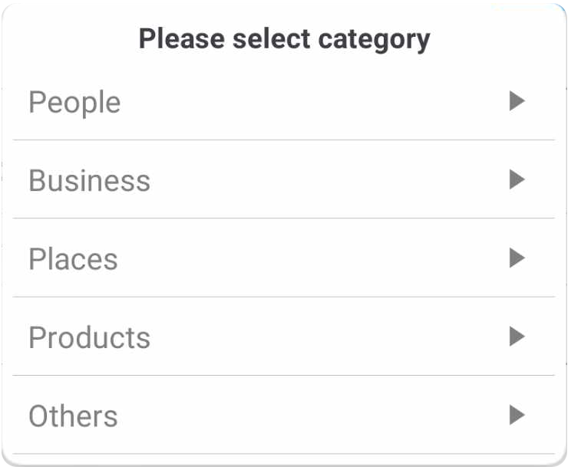Click the divider line below Business

[284, 218]
